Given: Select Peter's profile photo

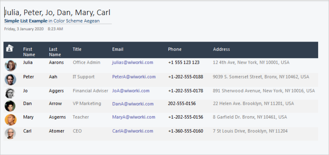Looking at the screenshot, I should coord(10,80).
